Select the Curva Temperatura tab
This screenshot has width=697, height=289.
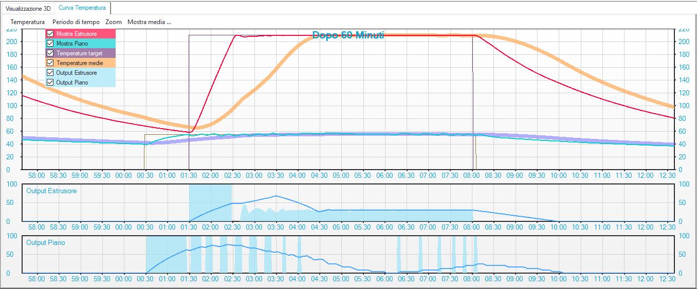click(x=82, y=8)
